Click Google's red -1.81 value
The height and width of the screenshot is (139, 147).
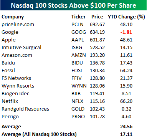point(126,32)
